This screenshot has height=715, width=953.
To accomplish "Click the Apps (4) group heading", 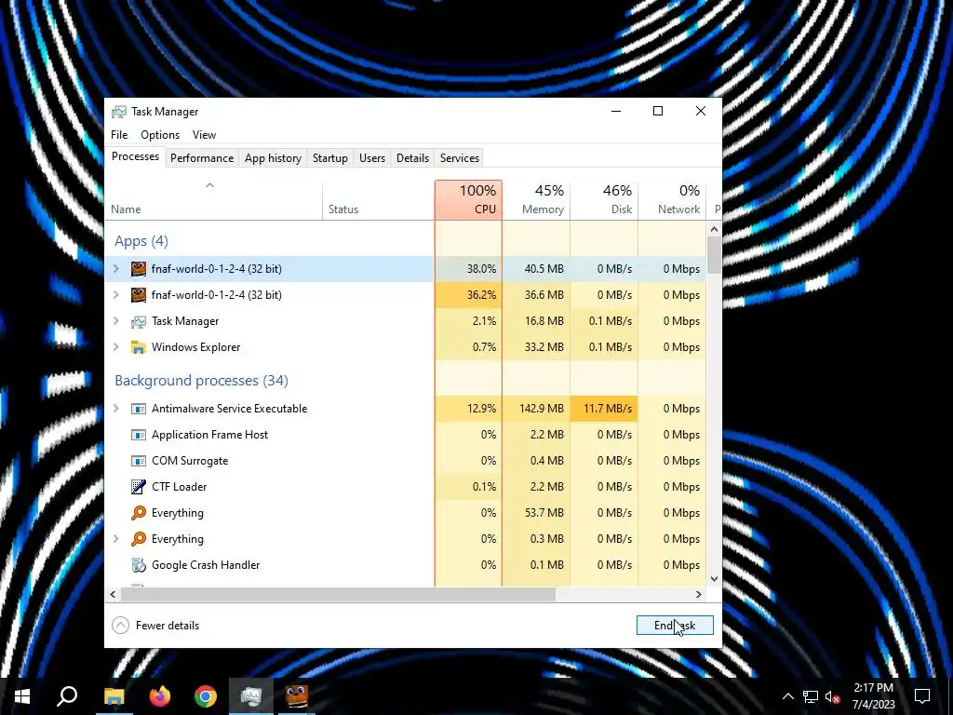I will pyautogui.click(x=141, y=241).
